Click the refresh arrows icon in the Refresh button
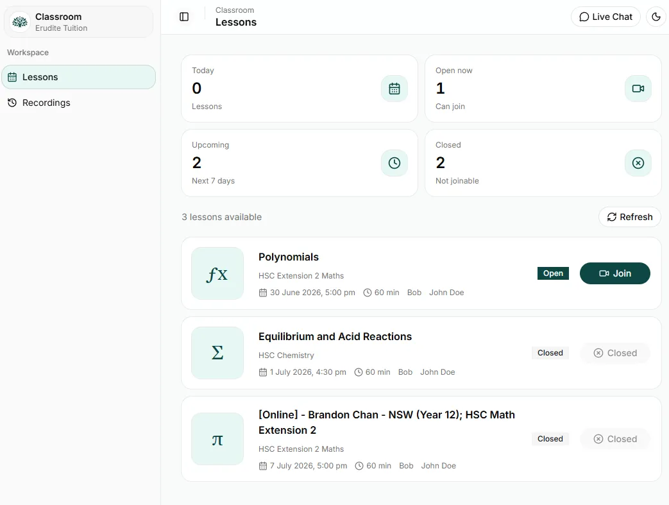The width and height of the screenshot is (669, 505). pyautogui.click(x=612, y=217)
